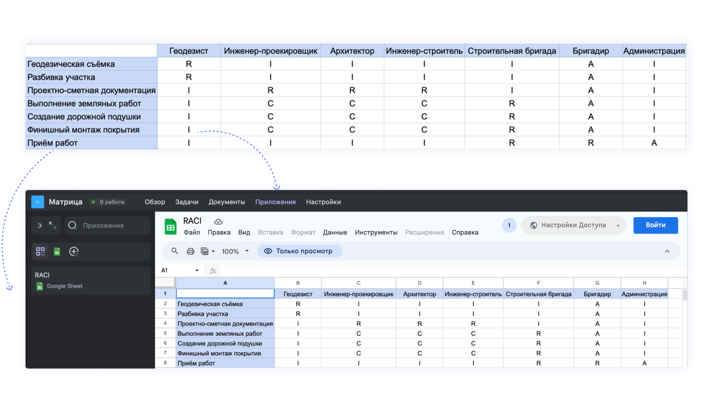Viewport: 713px width, 402px height.
Task: Click the Настройки Доступа button
Action: [x=569, y=225]
